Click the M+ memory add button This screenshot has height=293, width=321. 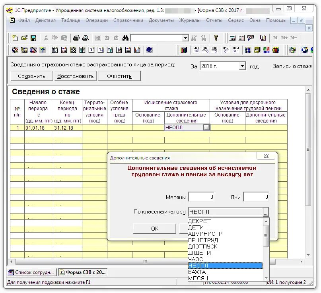point(284,38)
